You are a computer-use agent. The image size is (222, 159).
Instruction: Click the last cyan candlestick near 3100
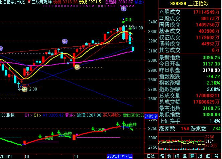click(x=133, y=49)
